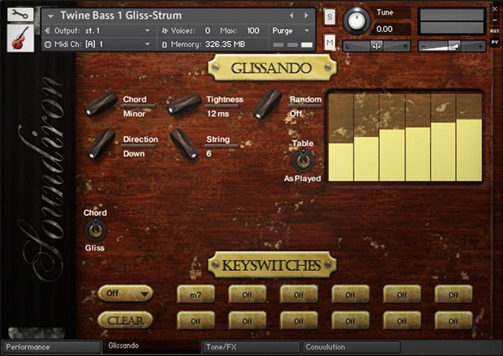Click the Direction knob
This screenshot has width=503, height=356.
click(101, 144)
